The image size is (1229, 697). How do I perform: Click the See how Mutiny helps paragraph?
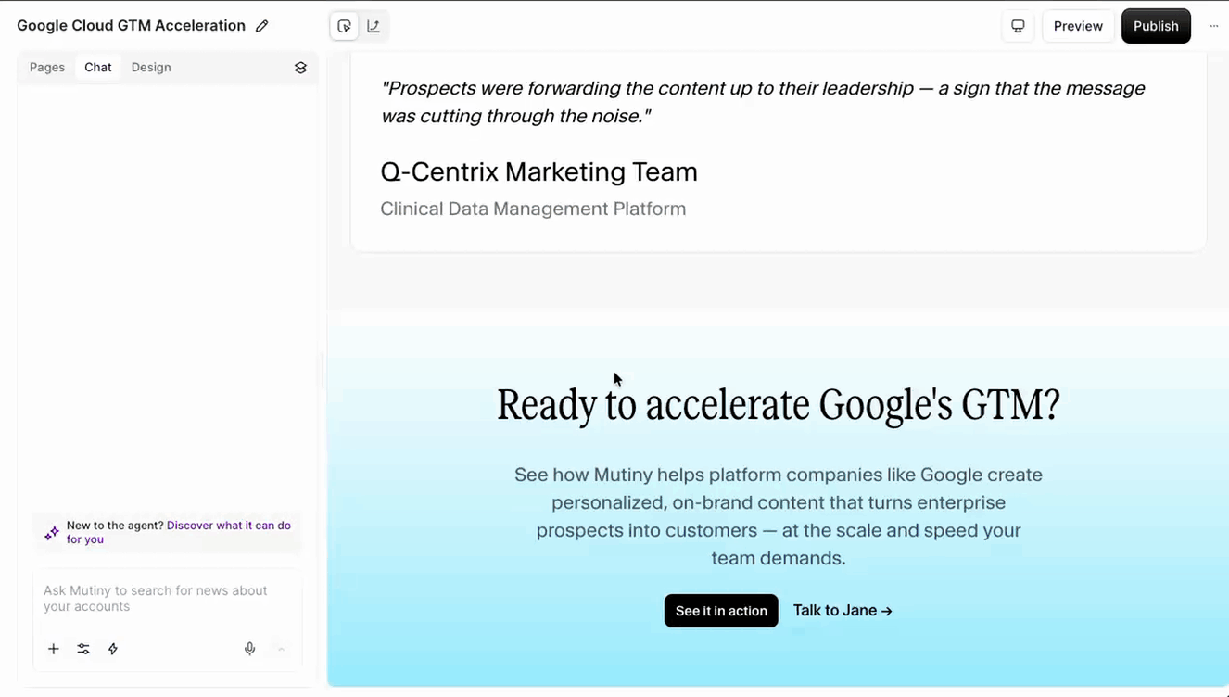tap(779, 516)
